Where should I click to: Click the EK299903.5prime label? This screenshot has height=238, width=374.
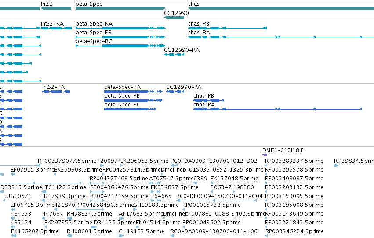(78, 170)
